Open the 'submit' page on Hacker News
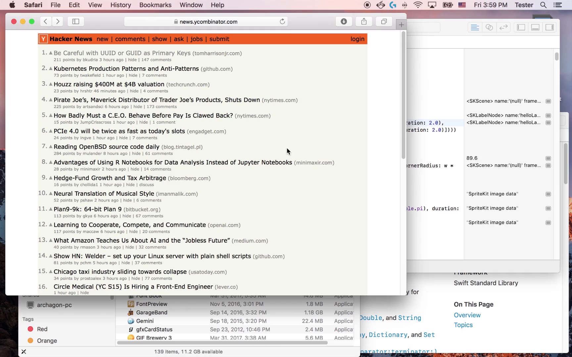The width and height of the screenshot is (572, 357). [219, 39]
